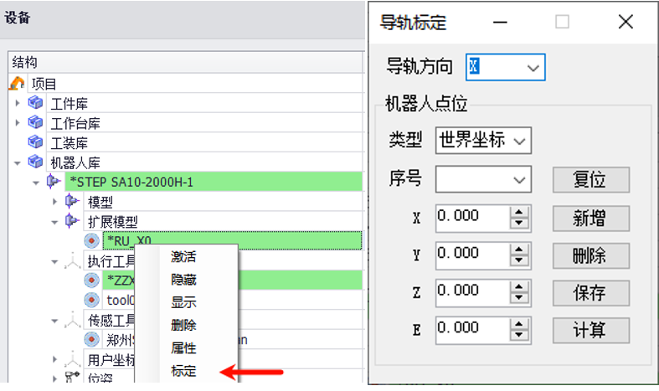Increase the X value with spinner up arrow
This screenshot has height=391, width=659.
(x=520, y=213)
